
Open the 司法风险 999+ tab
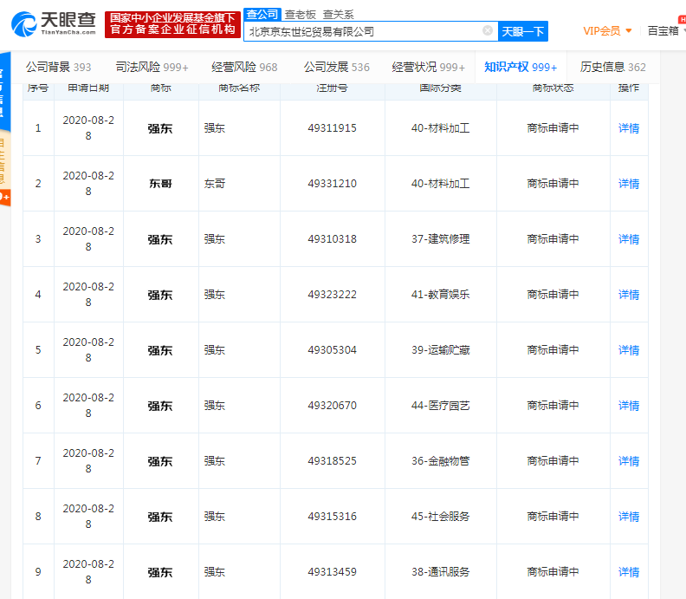(152, 67)
